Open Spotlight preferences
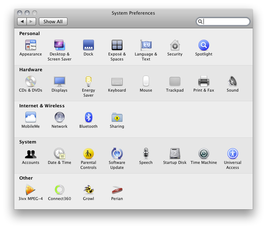 tap(203, 45)
